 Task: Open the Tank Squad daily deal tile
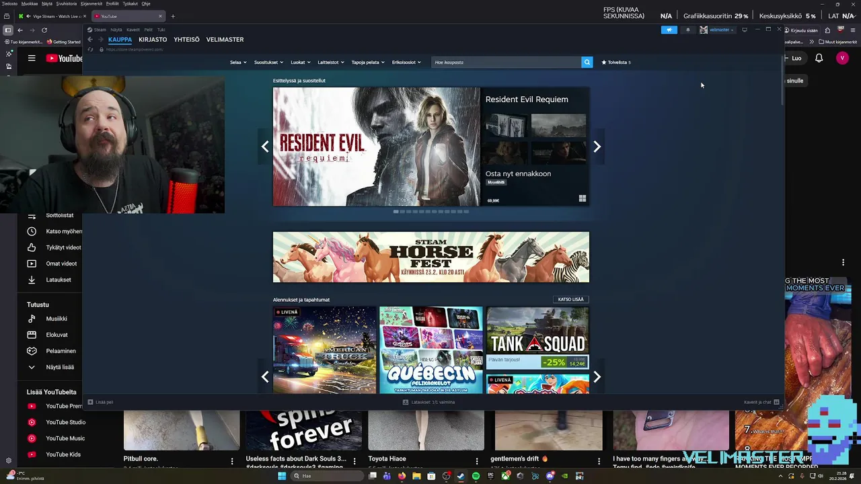(537, 338)
